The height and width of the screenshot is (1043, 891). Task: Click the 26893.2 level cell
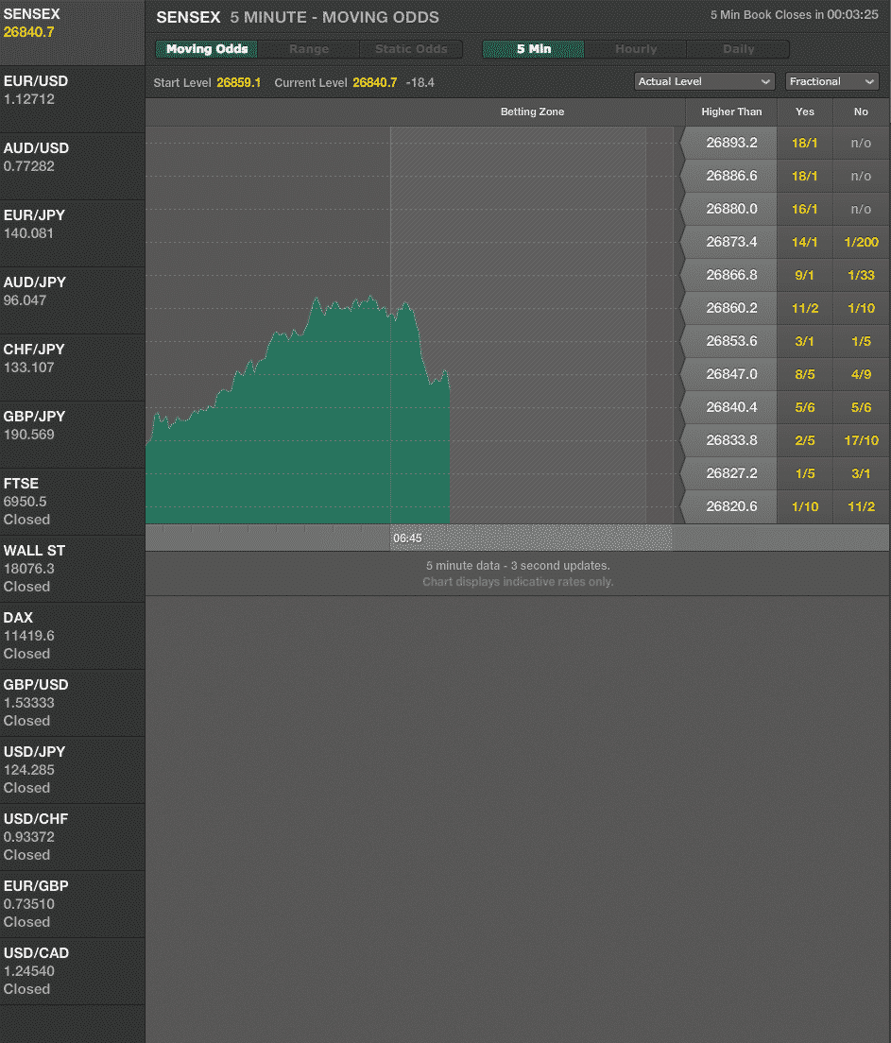point(730,143)
